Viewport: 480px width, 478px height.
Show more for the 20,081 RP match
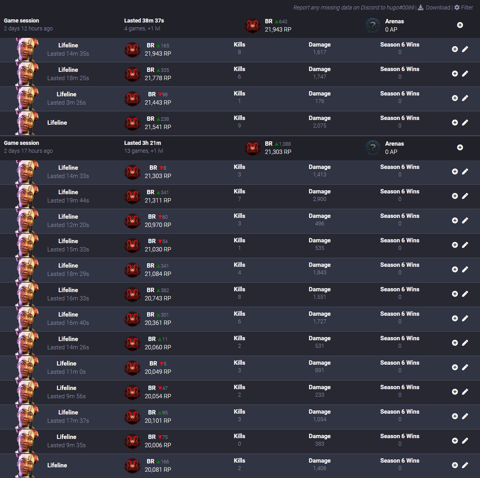click(x=455, y=465)
